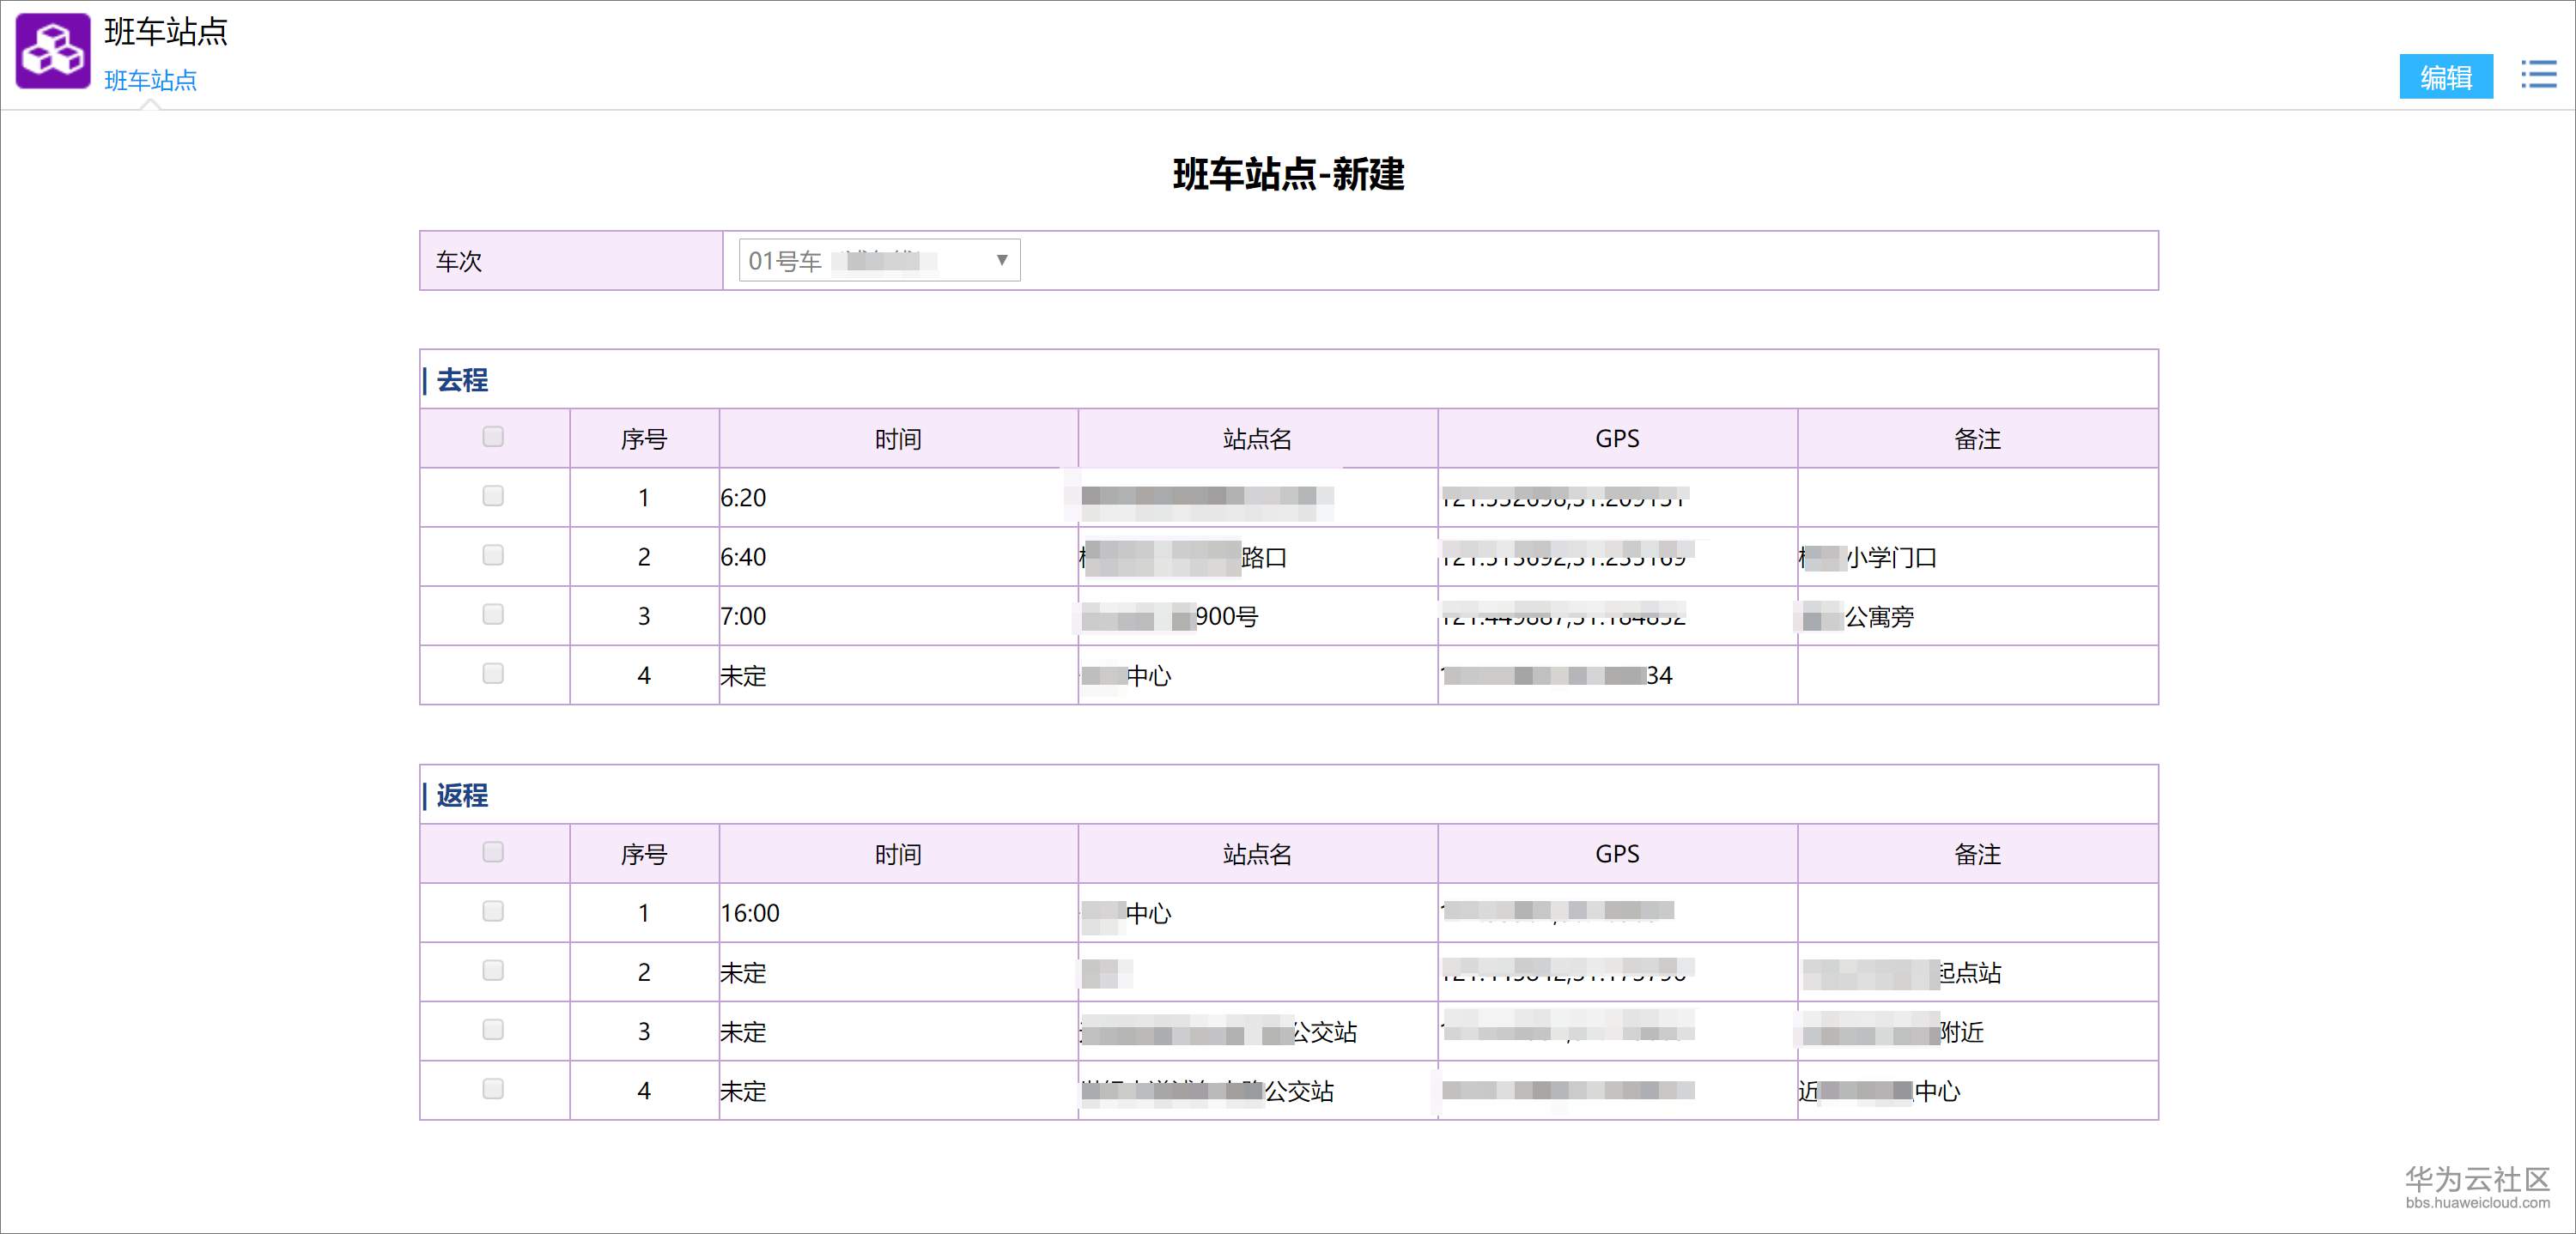
Task: Check the 返程 row 1 checkbox at 16:00
Action: 493,911
